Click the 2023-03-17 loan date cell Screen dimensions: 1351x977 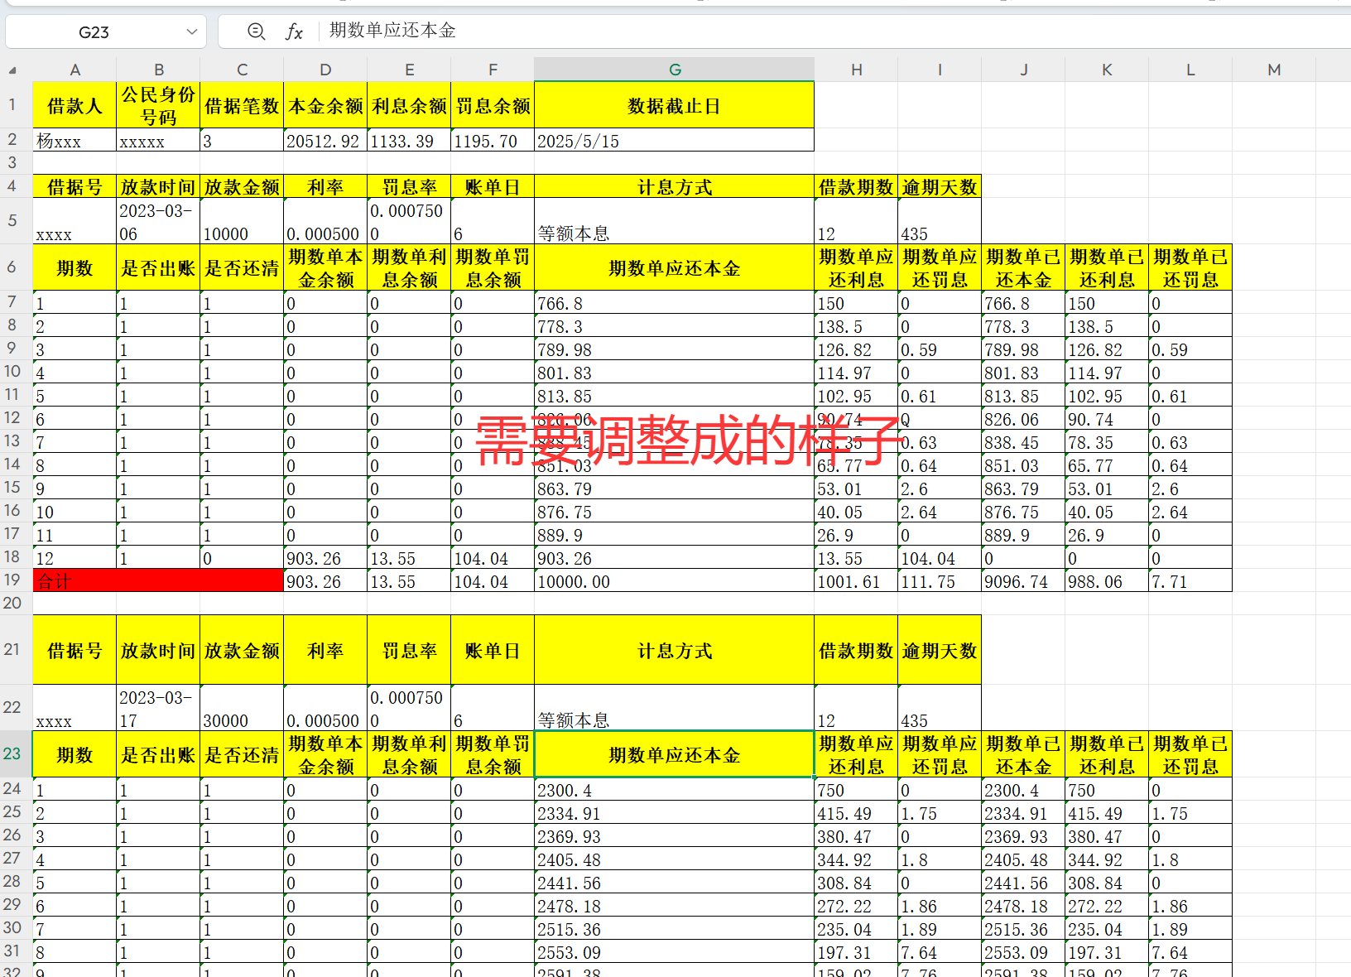pyautogui.click(x=158, y=708)
